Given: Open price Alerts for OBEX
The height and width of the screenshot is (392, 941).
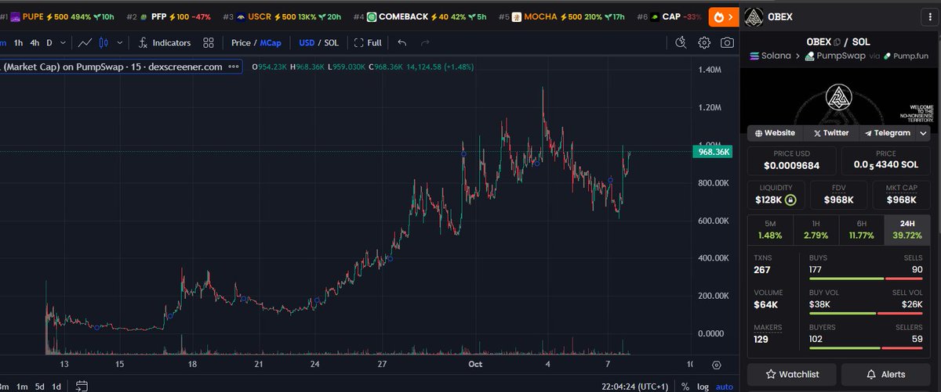Looking at the screenshot, I should [886, 375].
